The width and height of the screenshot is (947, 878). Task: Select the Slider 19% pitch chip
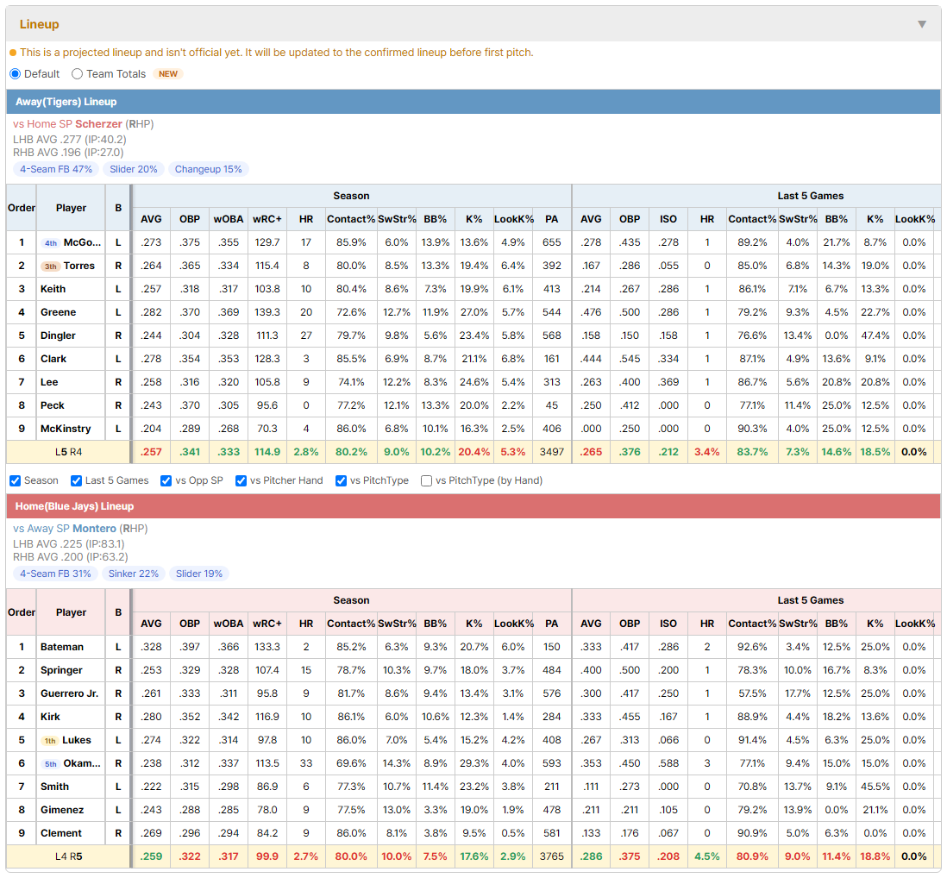tap(198, 574)
